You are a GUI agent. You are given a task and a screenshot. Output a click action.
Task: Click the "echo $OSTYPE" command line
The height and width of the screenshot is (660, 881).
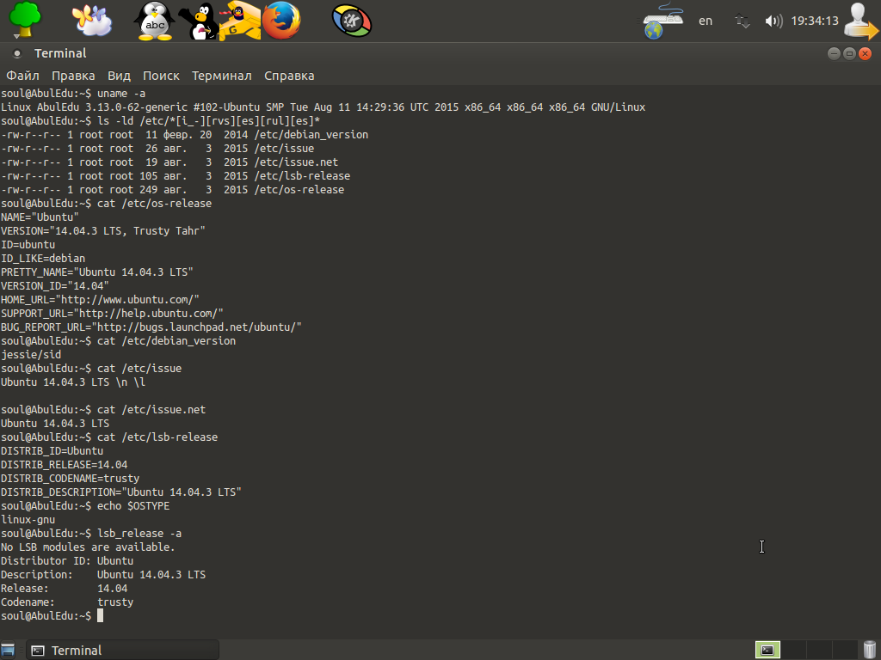(85, 505)
